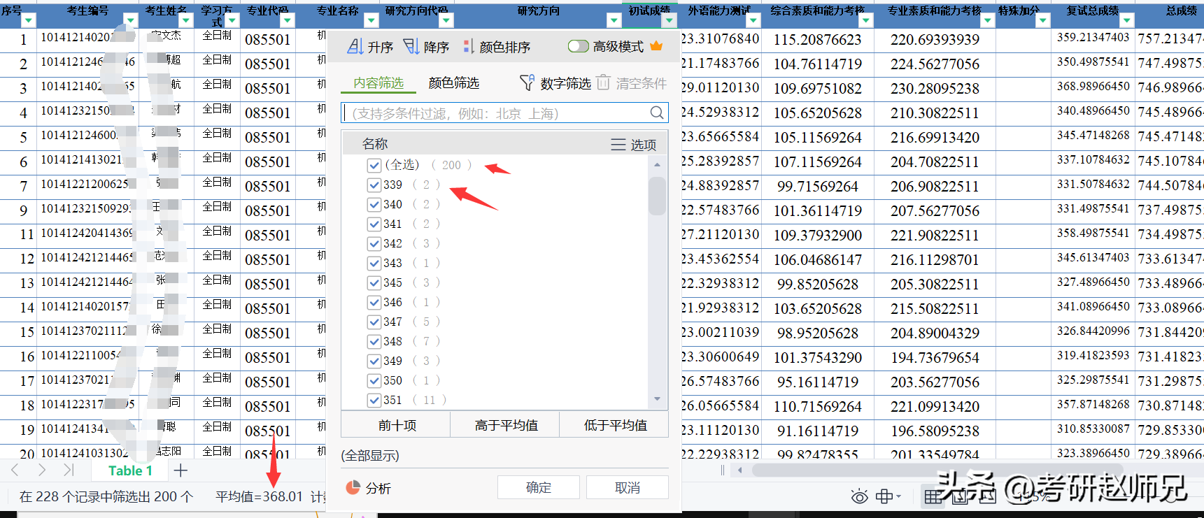Screen dimensions: 1204x518
Task: Uncheck the (全选) select-all checkbox
Action: tap(374, 165)
